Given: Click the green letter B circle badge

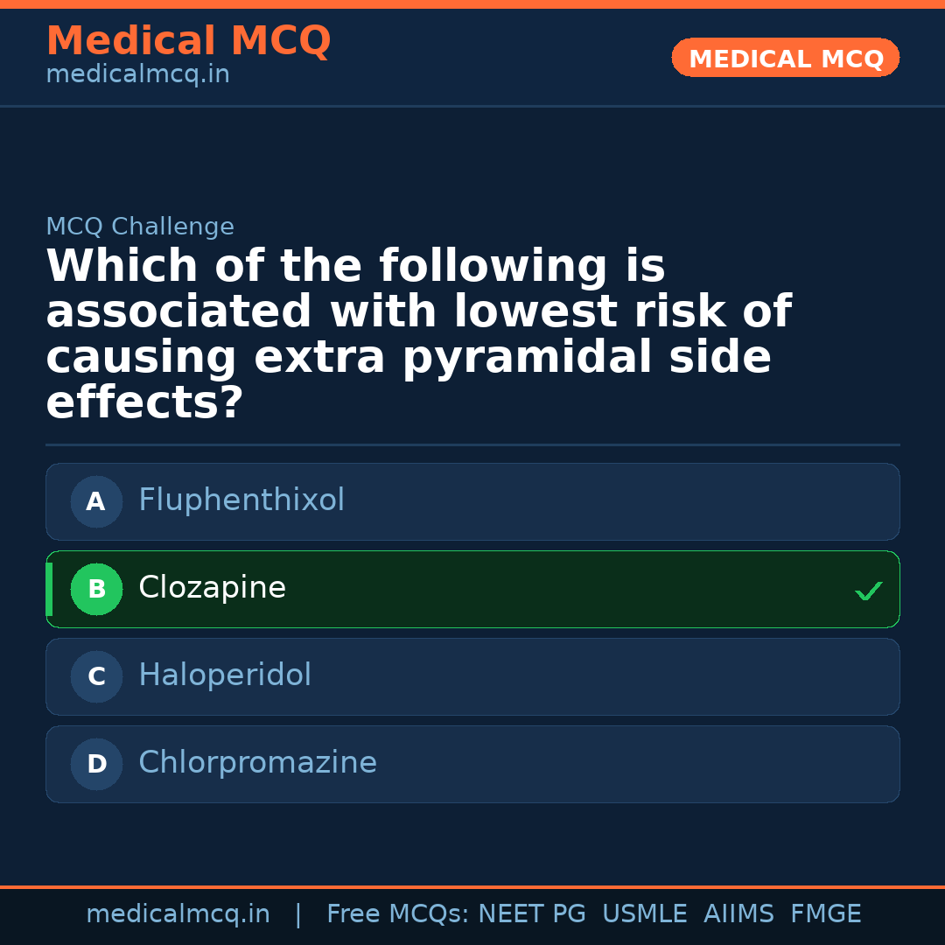Looking at the screenshot, I should tap(96, 590).
